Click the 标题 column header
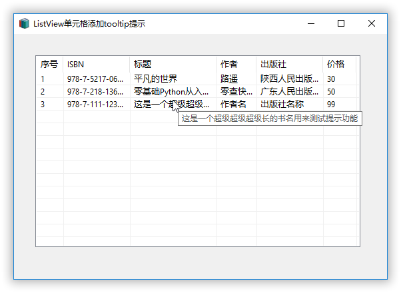This screenshot has width=401, height=293. pos(173,64)
